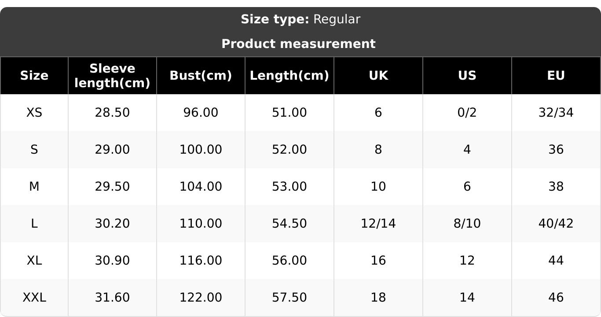This screenshot has height=317, width=601.
Task: Select the Length(cm) column header
Action: (289, 76)
